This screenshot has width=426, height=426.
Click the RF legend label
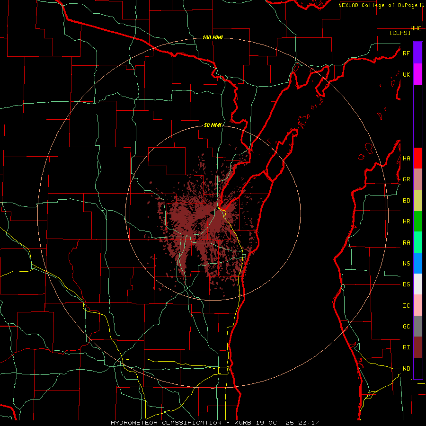pyautogui.click(x=406, y=53)
